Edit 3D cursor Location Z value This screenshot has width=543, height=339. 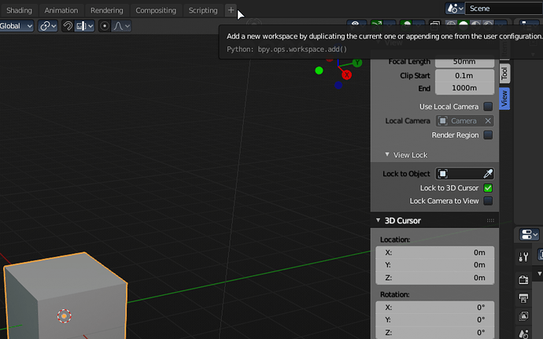435,278
